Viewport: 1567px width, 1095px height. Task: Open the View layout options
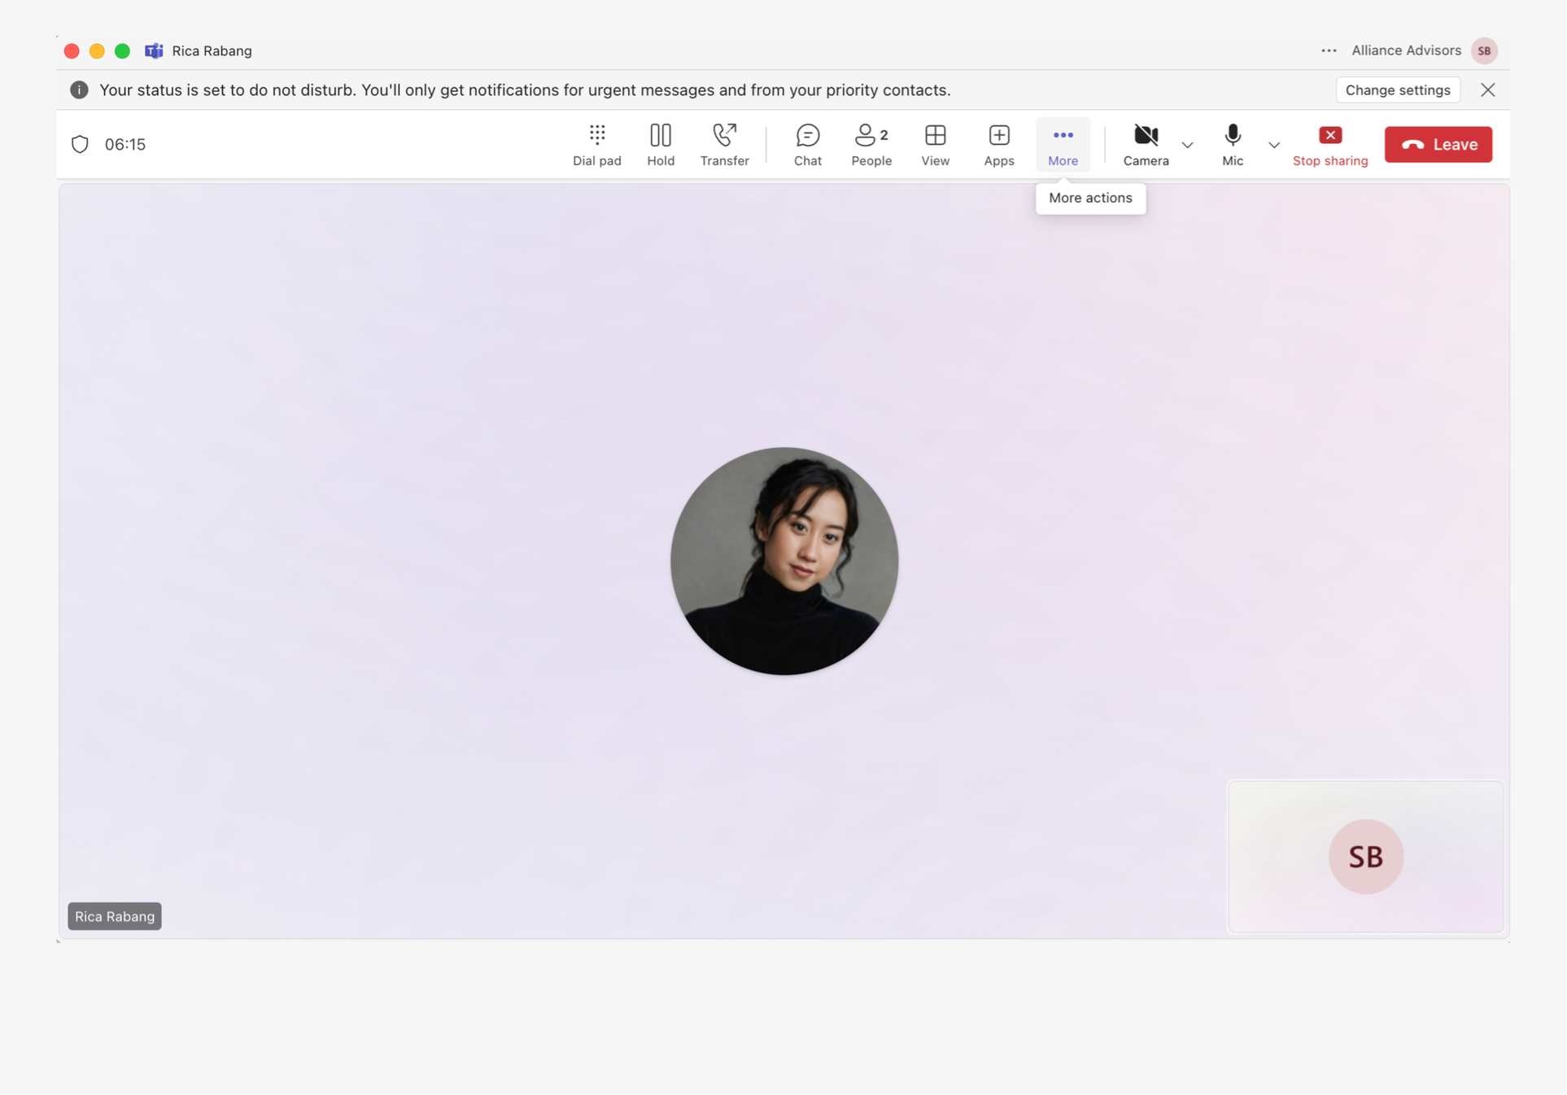pos(935,144)
